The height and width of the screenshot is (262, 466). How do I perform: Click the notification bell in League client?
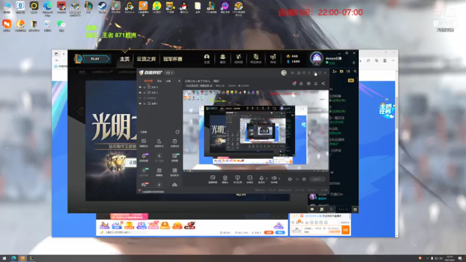click(354, 63)
